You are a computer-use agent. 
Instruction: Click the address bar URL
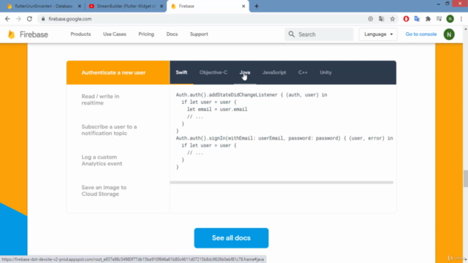70,19
